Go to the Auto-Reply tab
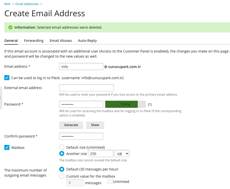The width and height of the screenshot is (230, 189). pyautogui.click(x=87, y=41)
